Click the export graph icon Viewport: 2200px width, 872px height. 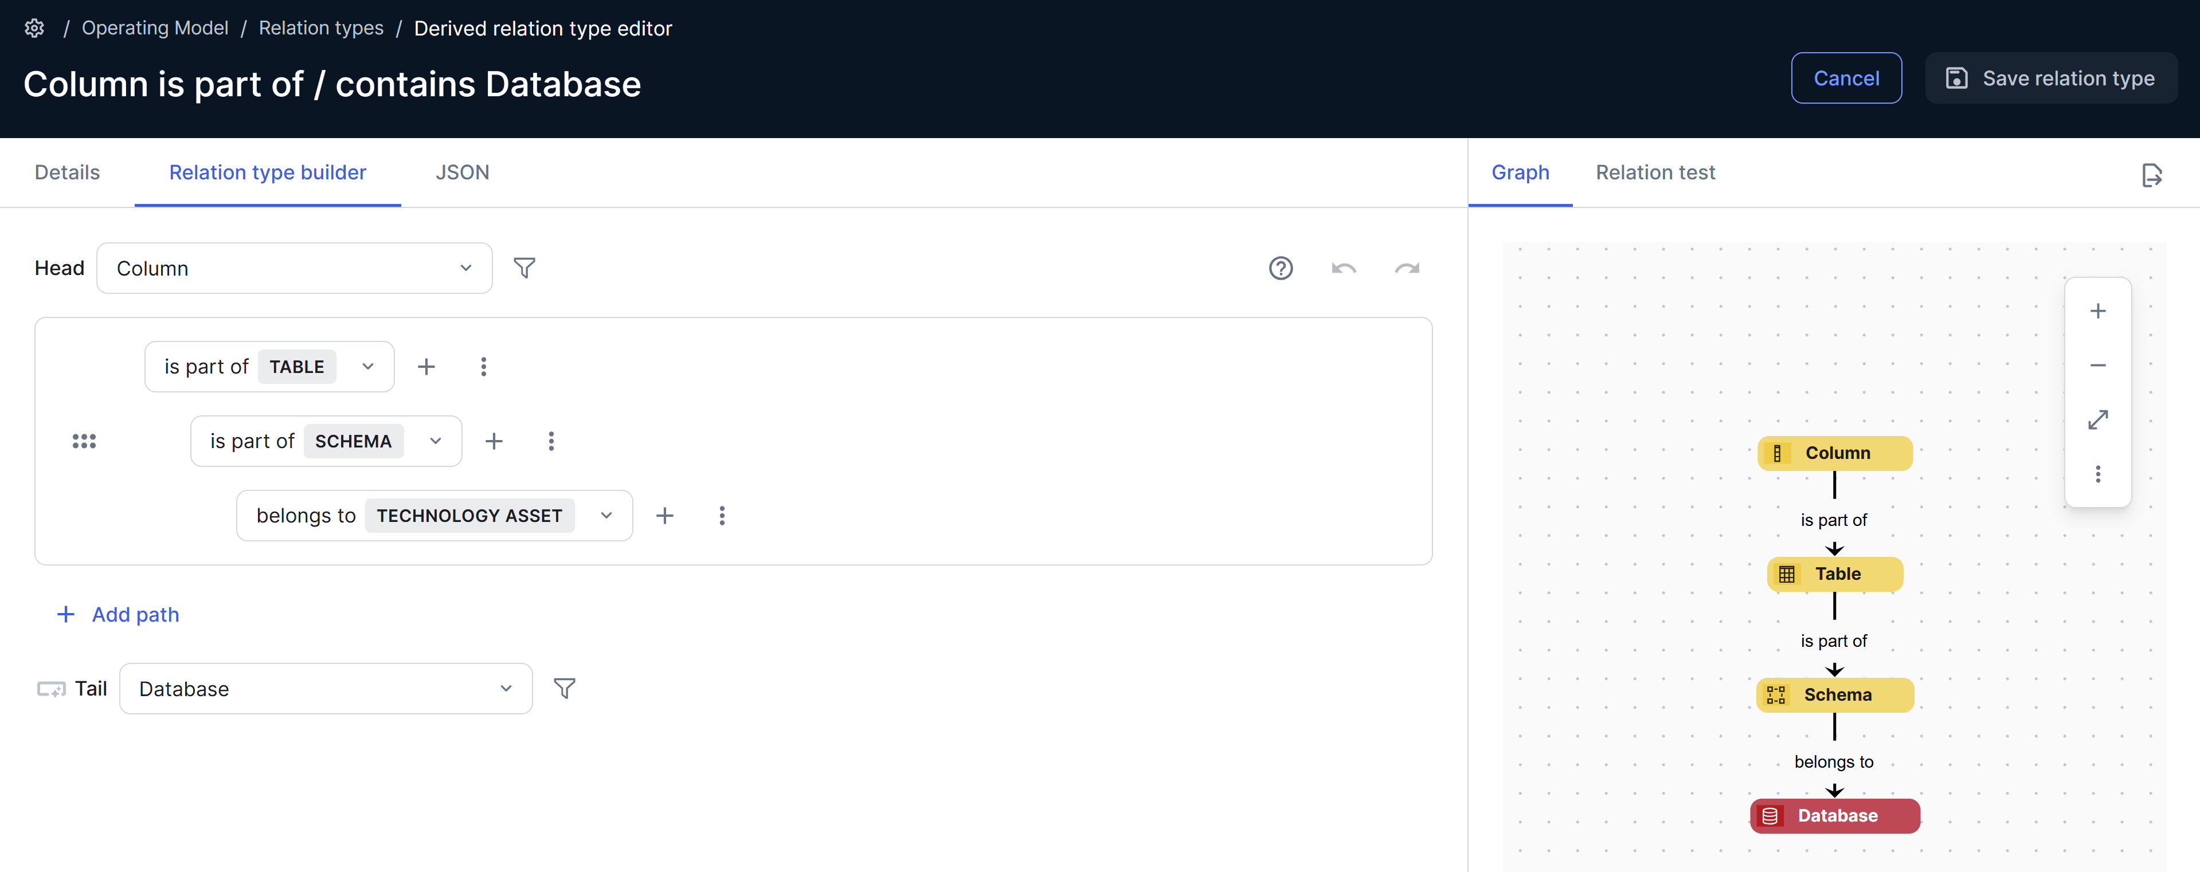coord(2151,175)
